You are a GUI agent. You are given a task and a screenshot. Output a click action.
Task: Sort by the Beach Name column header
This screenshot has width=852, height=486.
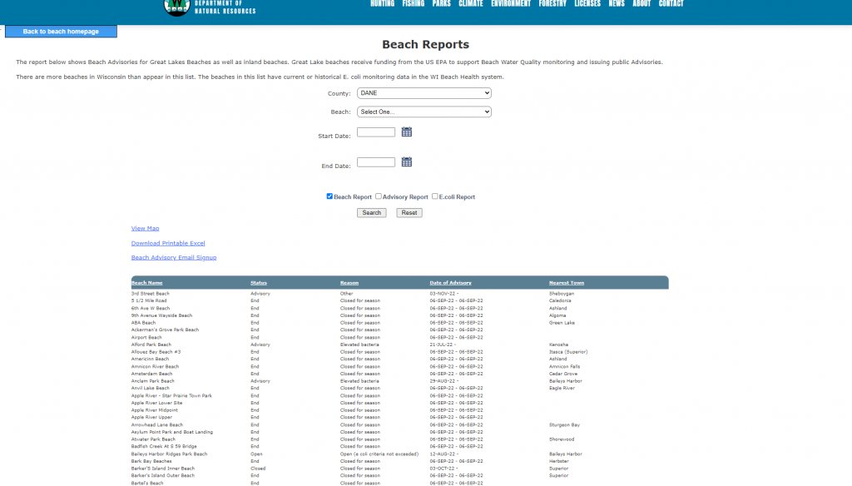coord(146,283)
